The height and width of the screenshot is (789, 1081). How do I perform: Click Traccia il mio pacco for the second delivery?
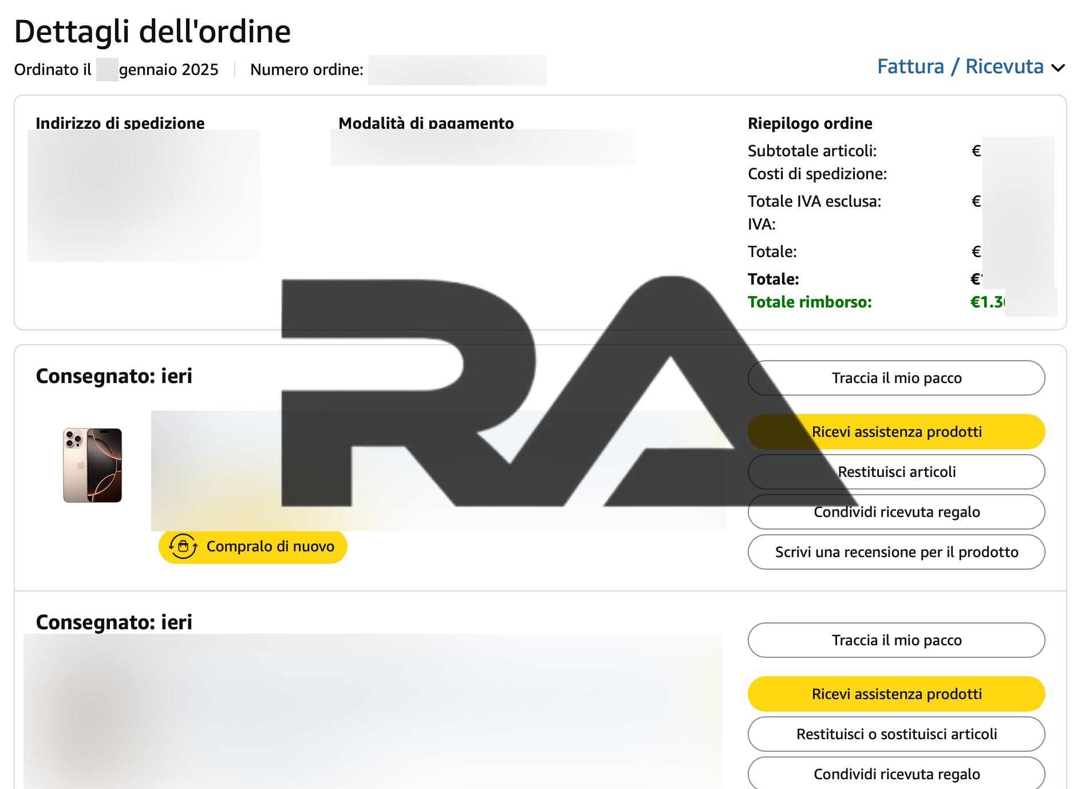click(896, 640)
